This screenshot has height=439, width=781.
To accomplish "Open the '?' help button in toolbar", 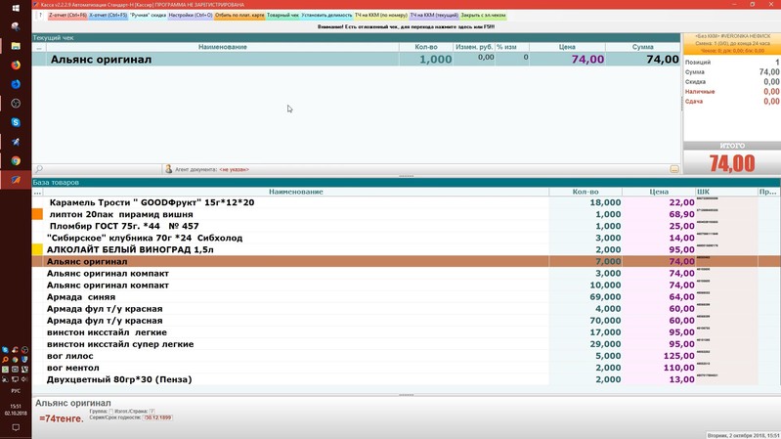I will [x=40, y=16].
